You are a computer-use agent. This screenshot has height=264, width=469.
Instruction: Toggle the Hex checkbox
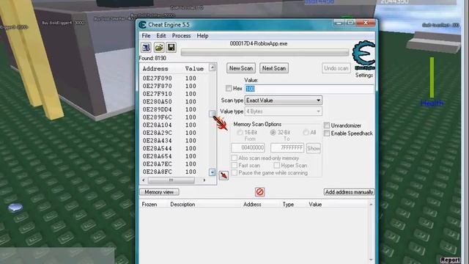point(229,88)
